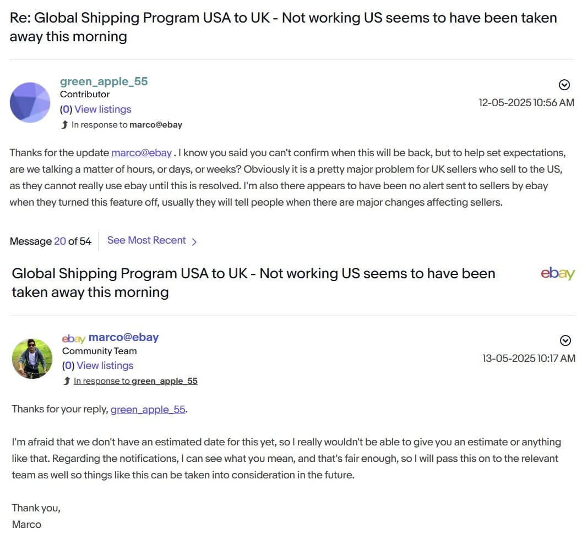Click green_apple_55 mention in Marco's reply
The height and width of the screenshot is (540, 582).
tap(148, 410)
